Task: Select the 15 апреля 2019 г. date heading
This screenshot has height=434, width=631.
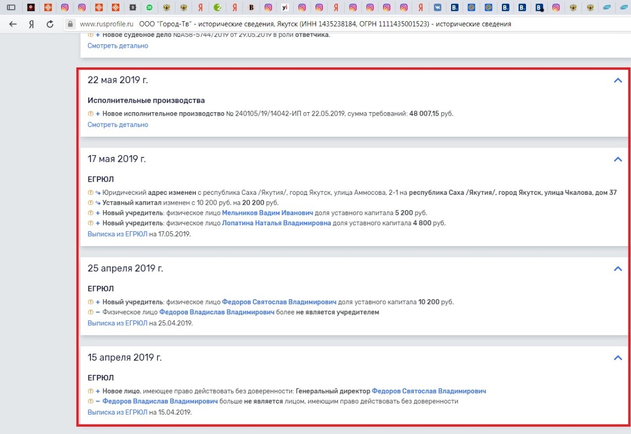Action: (125, 358)
